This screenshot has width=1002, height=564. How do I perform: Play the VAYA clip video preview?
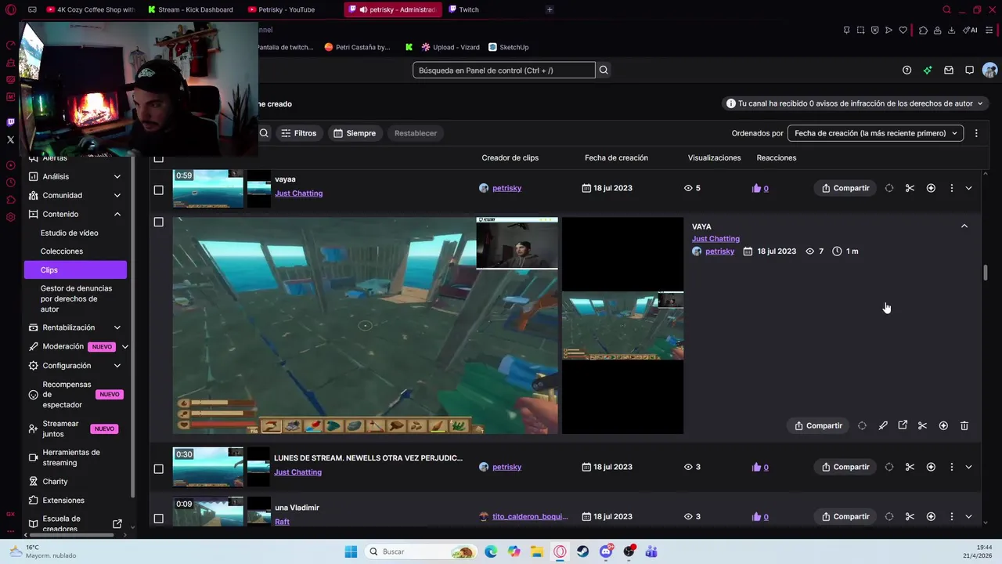click(x=365, y=325)
